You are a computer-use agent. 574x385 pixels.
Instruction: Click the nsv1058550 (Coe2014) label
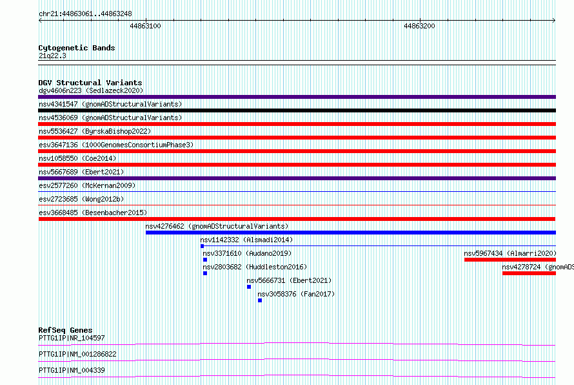tap(77, 158)
